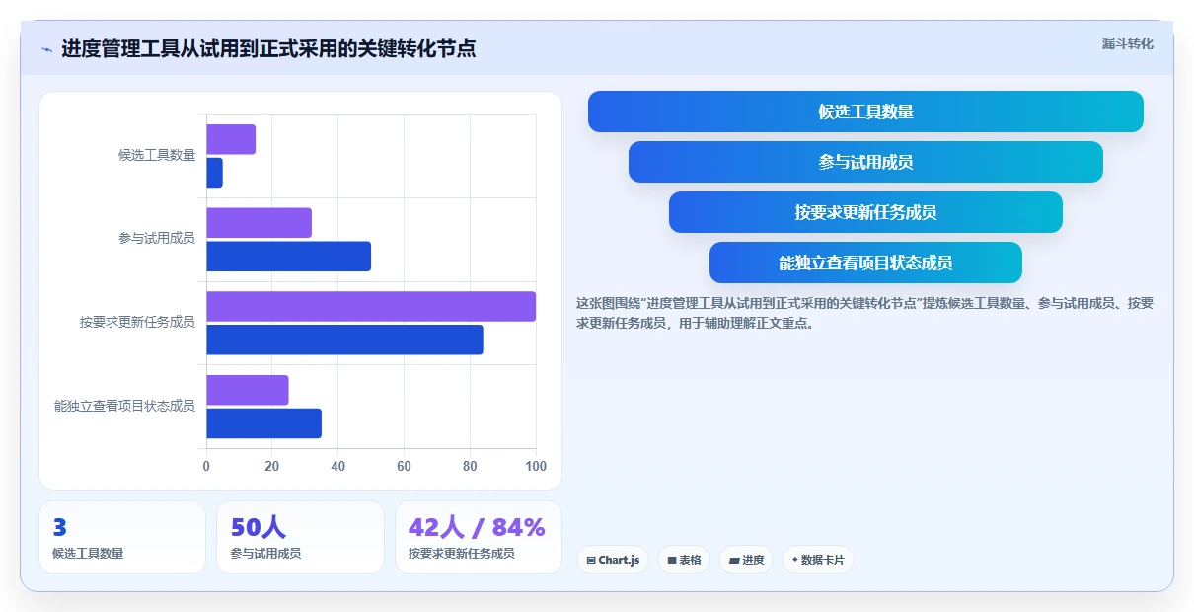Click the stat card value 42人 / 84%

(477, 528)
